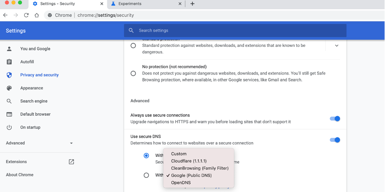Screen dimensions: 385x192
Task: Click the chrome://settings/security address bar
Action: point(215,15)
